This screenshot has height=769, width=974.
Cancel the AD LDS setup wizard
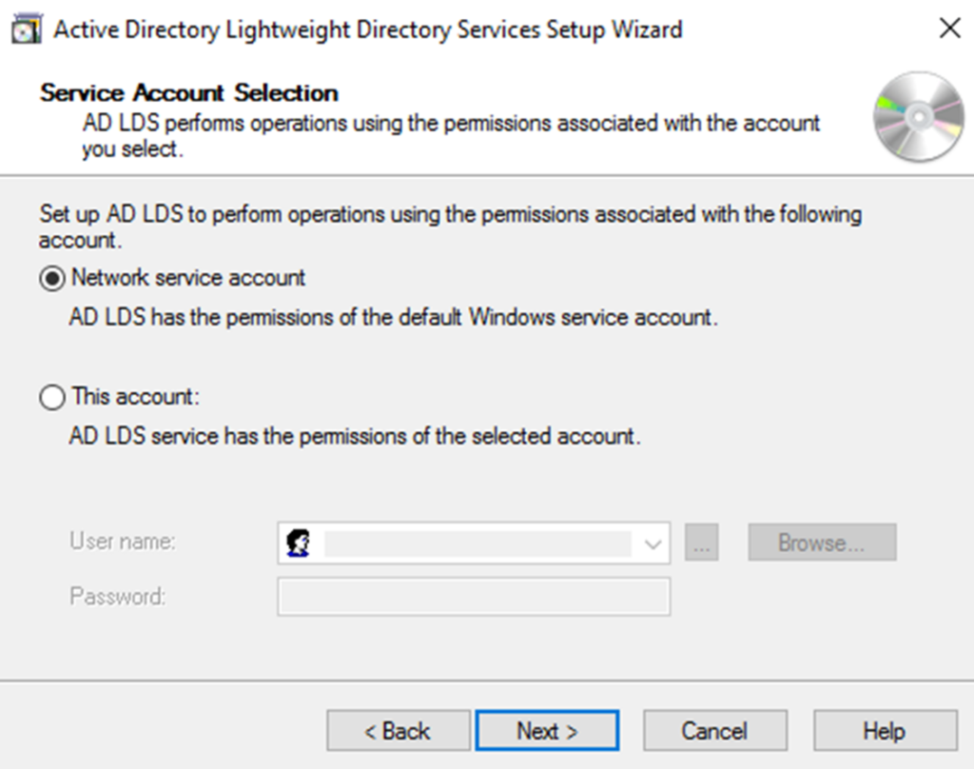click(x=714, y=730)
